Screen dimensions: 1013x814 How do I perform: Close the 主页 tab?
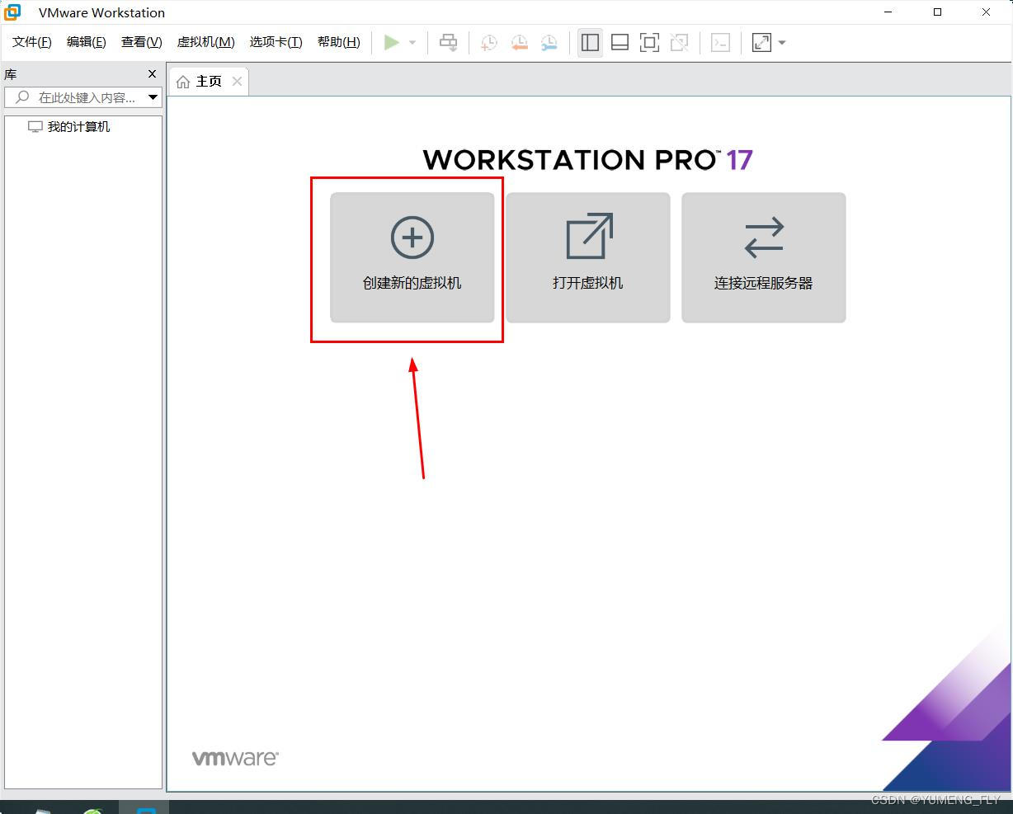pyautogui.click(x=237, y=81)
